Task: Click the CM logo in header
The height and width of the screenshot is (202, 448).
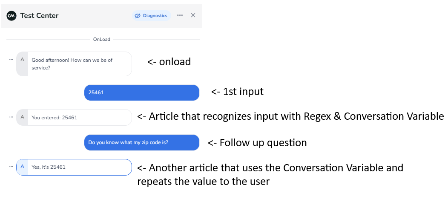Action: pyautogui.click(x=11, y=15)
